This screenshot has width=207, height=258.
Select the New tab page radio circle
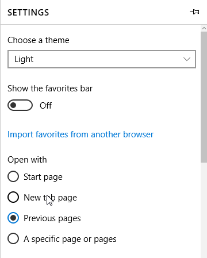pos(13,197)
